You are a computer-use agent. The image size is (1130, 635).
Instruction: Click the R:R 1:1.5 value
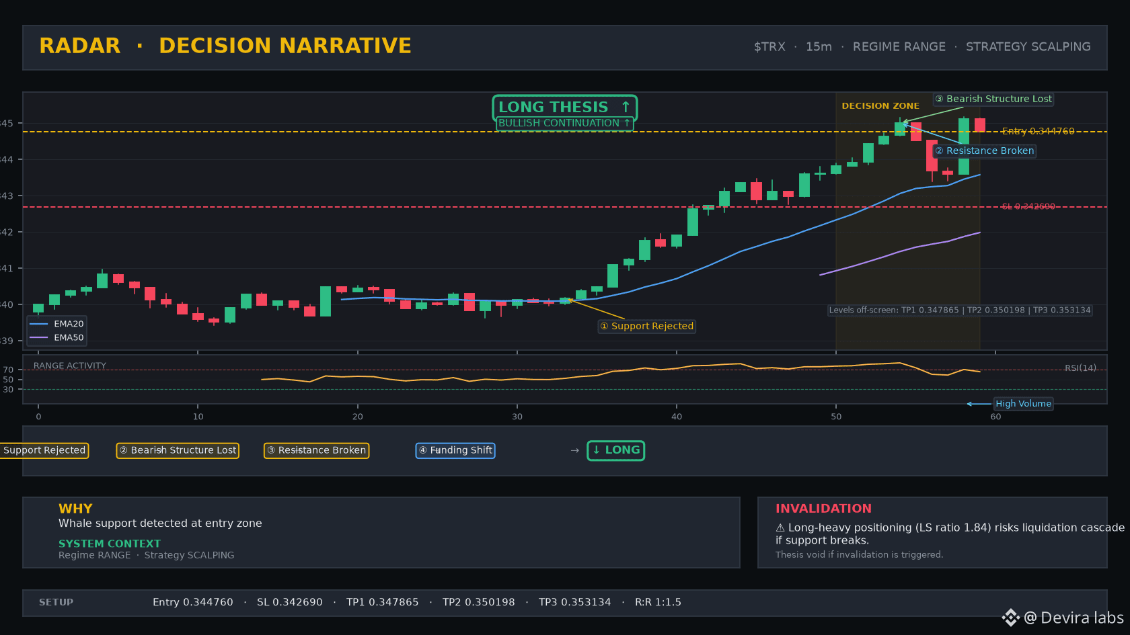(658, 602)
